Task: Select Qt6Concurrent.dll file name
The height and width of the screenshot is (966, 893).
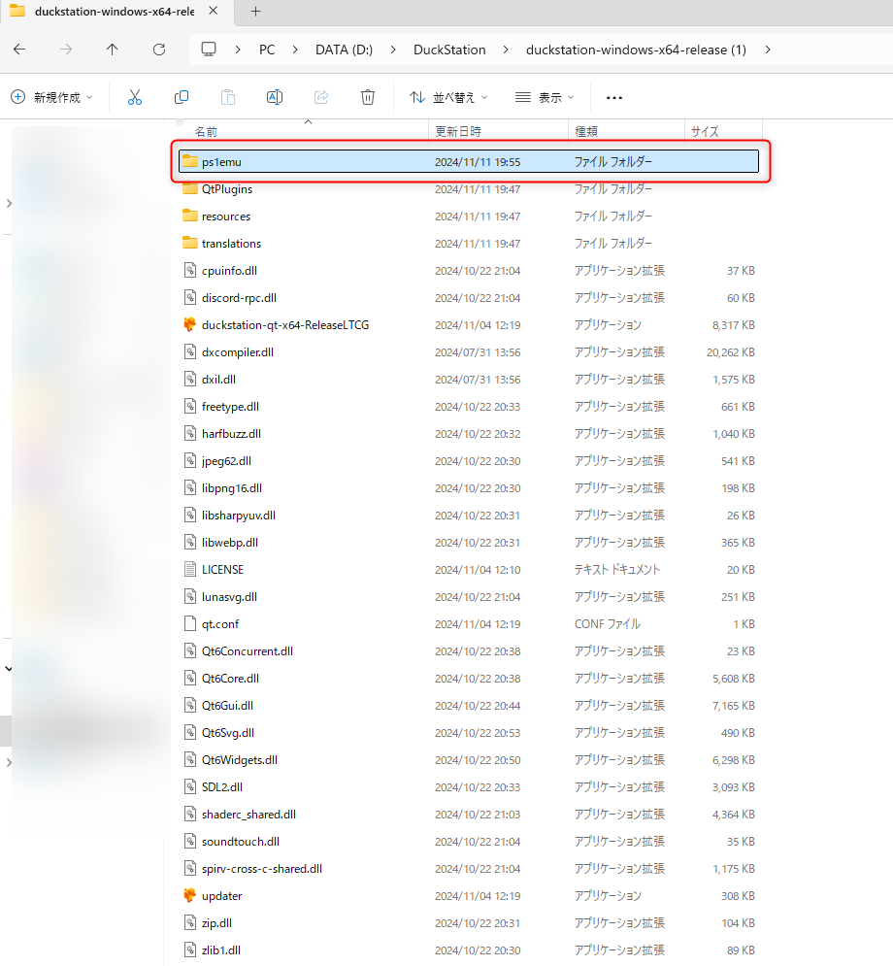Action: pos(247,650)
